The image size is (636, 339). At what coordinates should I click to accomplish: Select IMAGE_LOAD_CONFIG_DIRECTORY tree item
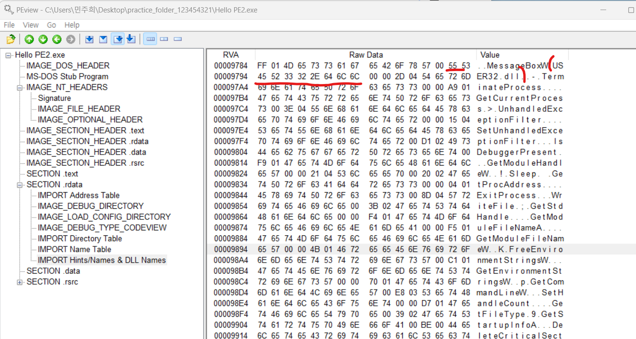tap(104, 217)
